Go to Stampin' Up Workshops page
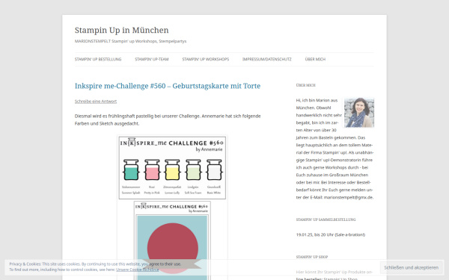 pyautogui.click(x=206, y=60)
